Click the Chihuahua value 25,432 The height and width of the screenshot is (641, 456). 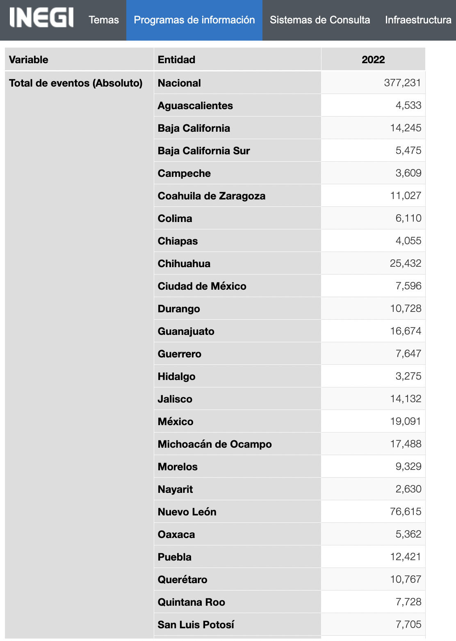tap(405, 263)
